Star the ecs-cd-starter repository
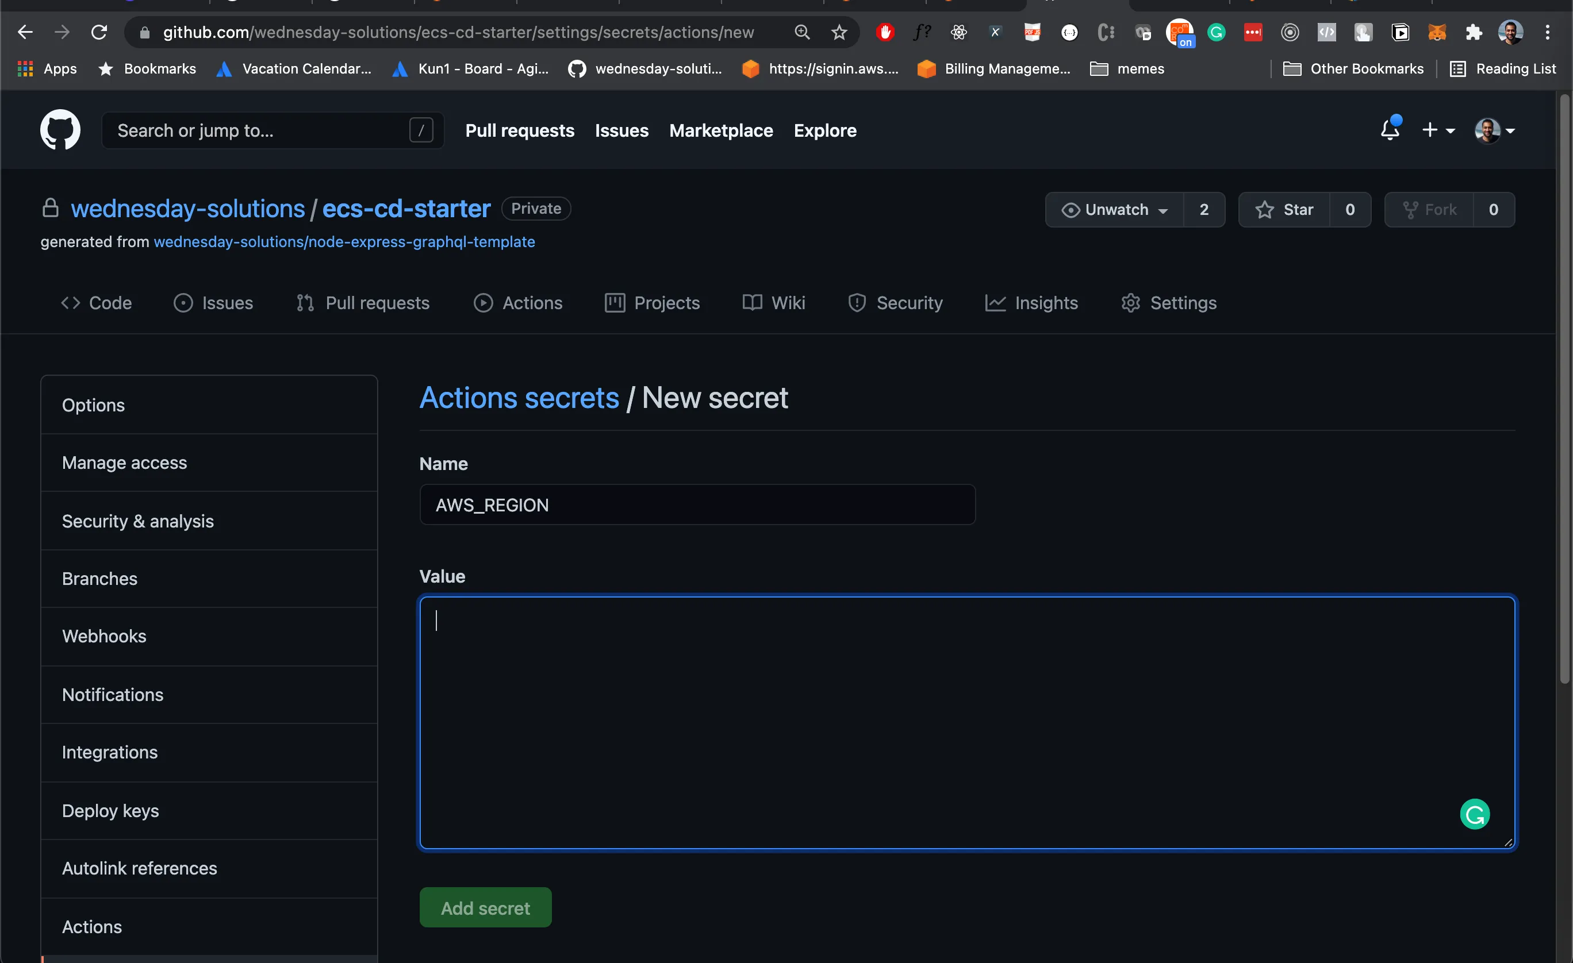This screenshot has height=963, width=1573. pyautogui.click(x=1284, y=209)
